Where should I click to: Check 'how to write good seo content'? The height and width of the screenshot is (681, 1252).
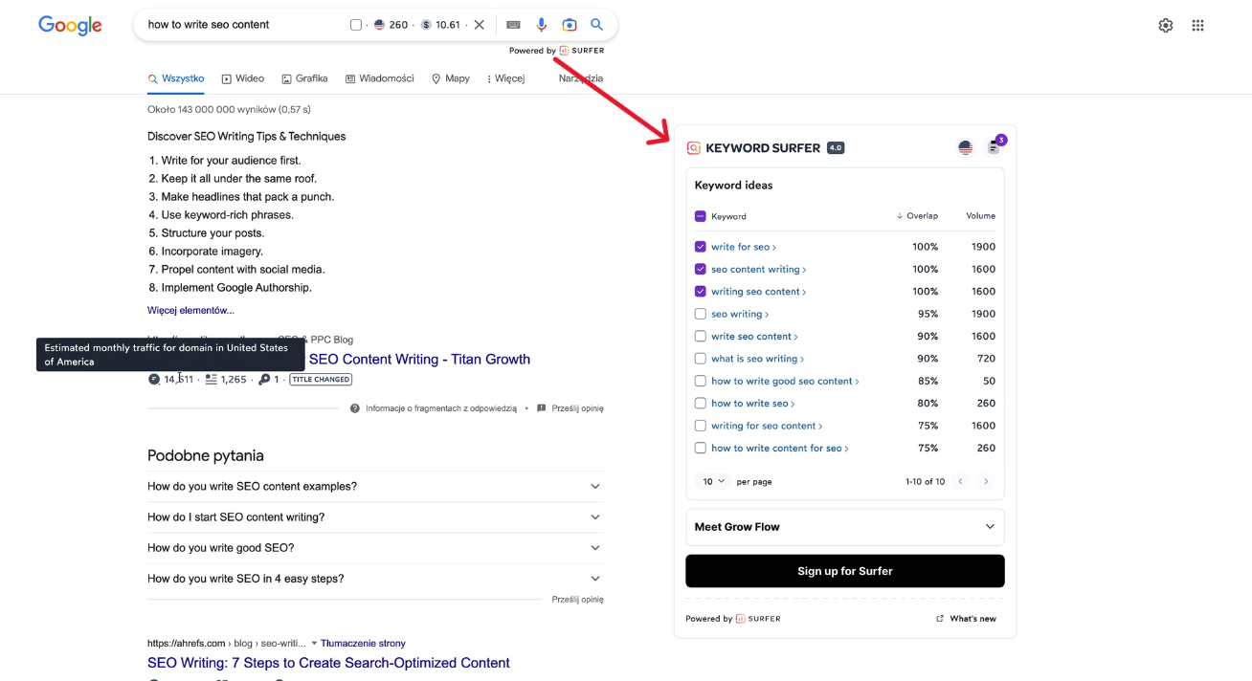[x=701, y=381]
